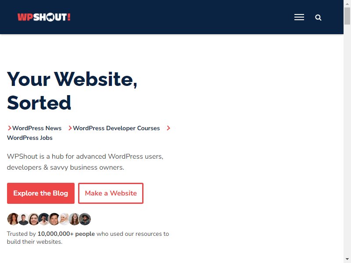Click the Make a Website button
Viewport: 351px width, 263px height.
111,193
